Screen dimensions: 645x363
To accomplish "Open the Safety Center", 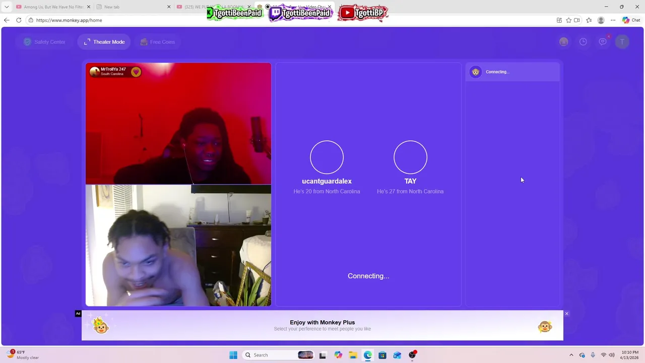I will [44, 42].
